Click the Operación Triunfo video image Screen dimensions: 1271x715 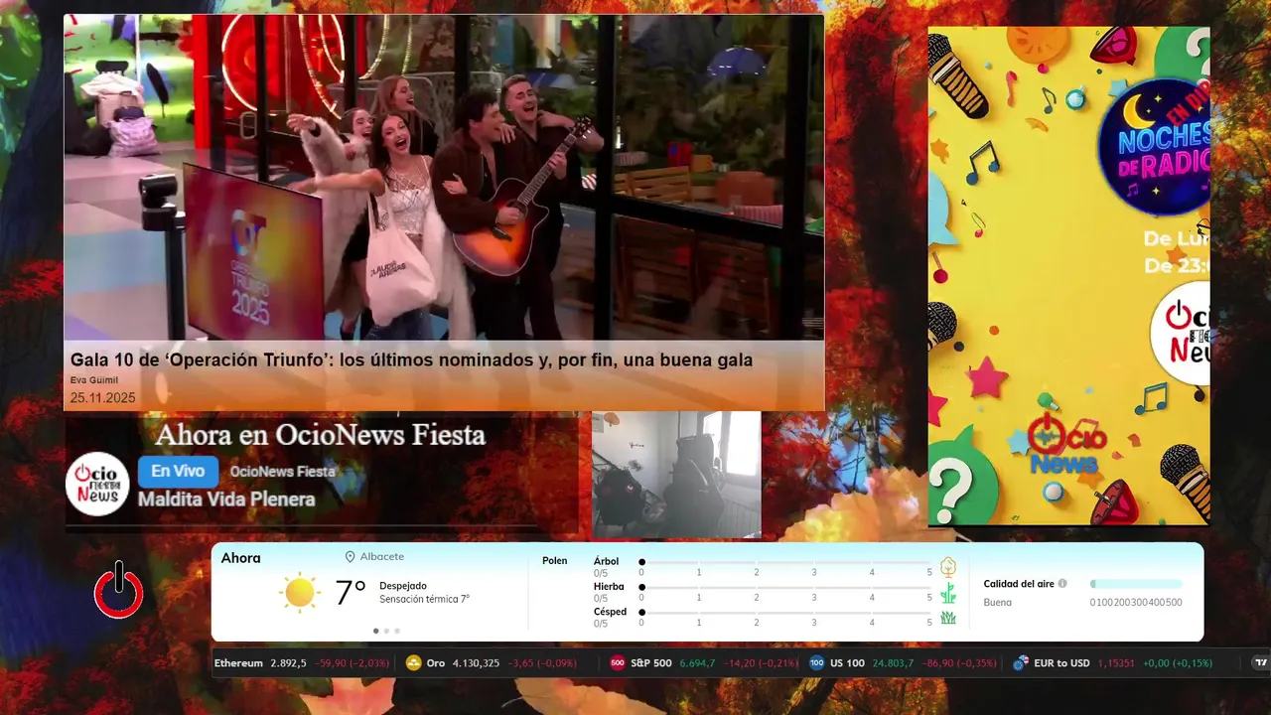(x=444, y=178)
